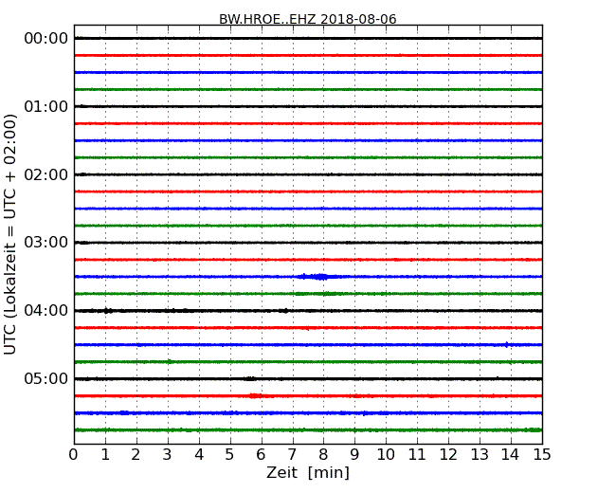This screenshot has width=616, height=493.
Task: Click the Zeit axis tick label 11
Action: tap(417, 455)
